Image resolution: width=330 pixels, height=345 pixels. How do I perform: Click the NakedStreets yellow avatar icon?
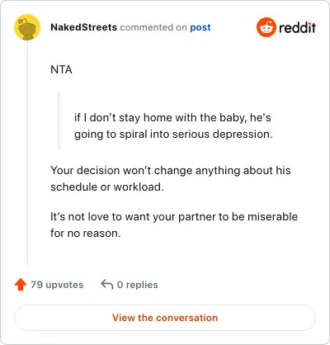27,27
